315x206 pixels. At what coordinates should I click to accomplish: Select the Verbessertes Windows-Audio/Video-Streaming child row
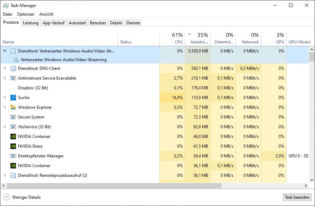point(155,60)
